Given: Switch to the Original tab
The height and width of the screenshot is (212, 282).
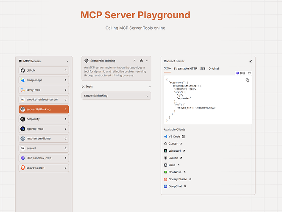Looking at the screenshot, I should 214,69.
